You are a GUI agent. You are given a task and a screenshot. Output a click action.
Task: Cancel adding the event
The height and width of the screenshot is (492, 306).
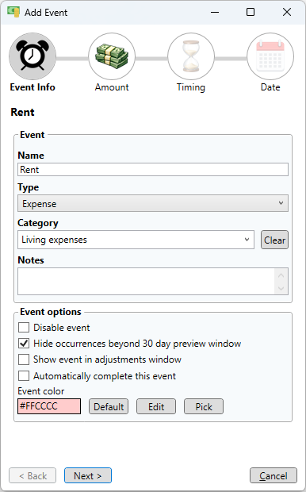coord(273,475)
